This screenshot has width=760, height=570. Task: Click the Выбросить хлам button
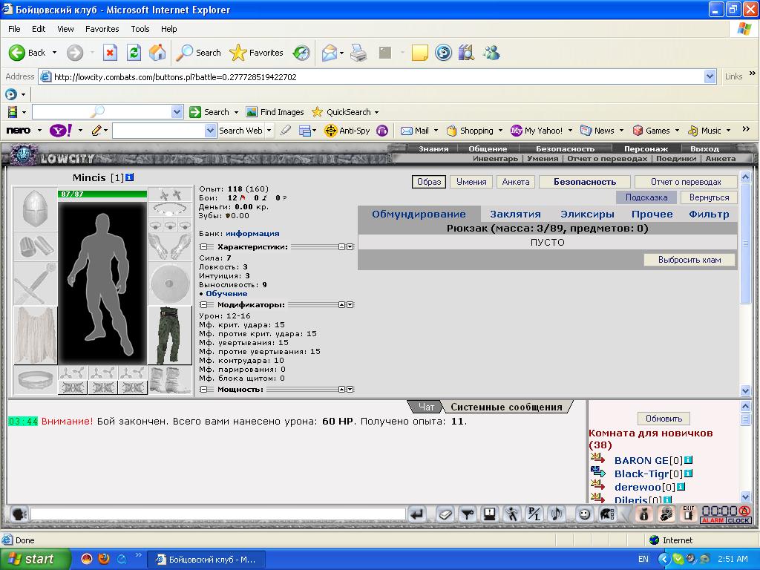(689, 260)
